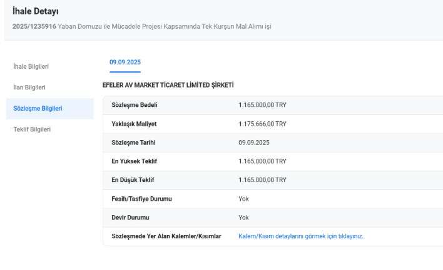Image resolution: width=443 pixels, height=270 pixels.
Task: Click the Sözleşme Tarihi date value
Action: click(x=254, y=142)
